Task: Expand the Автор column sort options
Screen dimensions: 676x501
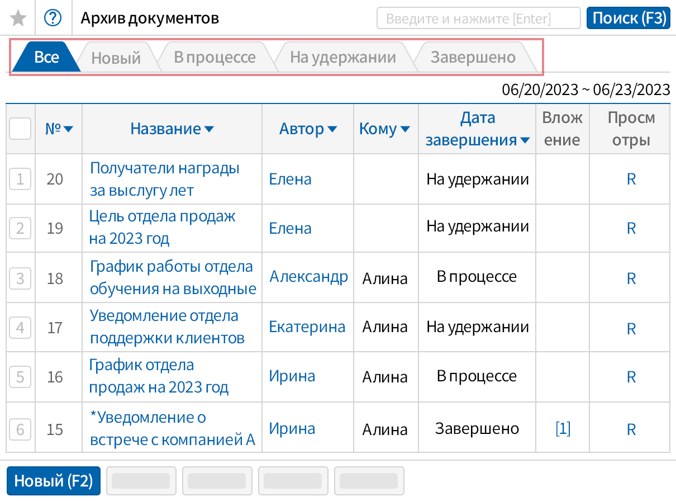Action: point(332,129)
